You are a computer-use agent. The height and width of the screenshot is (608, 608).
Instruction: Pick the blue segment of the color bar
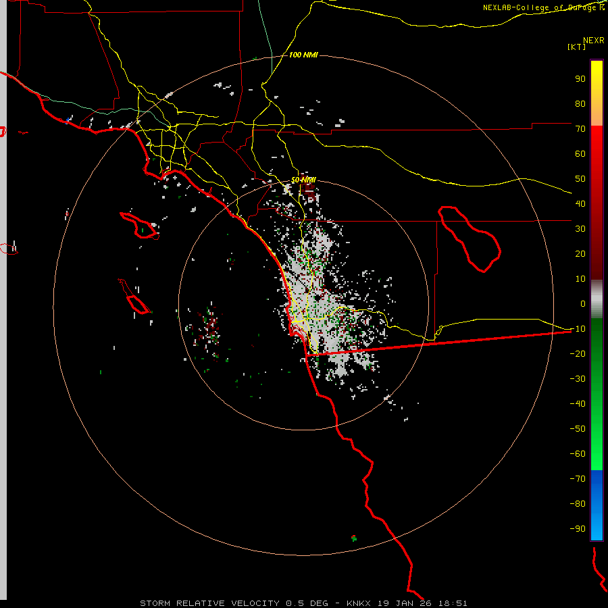(597, 505)
